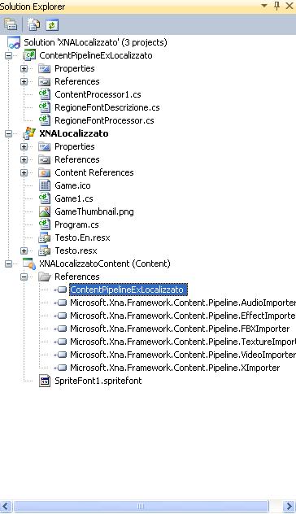
Task: Click the ContentPipelineExLocalizzato reference icon
Action: pyautogui.click(x=61, y=290)
